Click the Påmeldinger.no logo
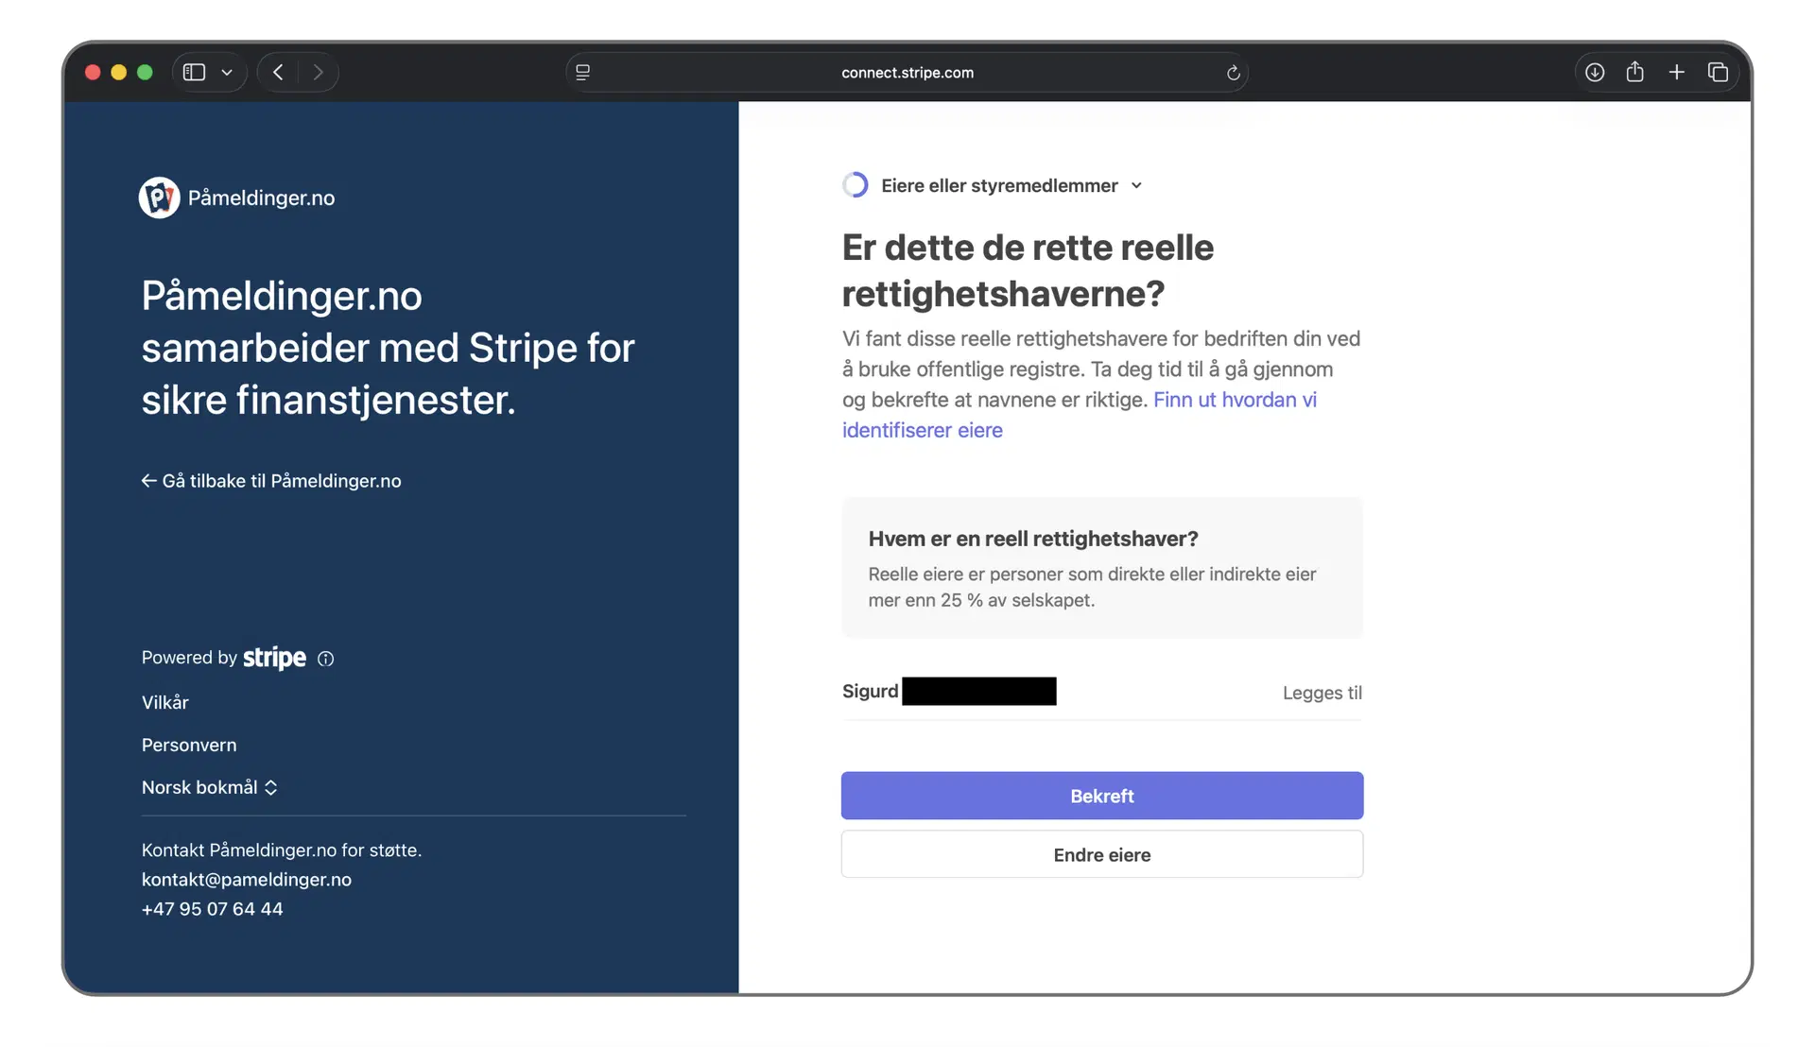The height and width of the screenshot is (1047, 1815). [158, 197]
